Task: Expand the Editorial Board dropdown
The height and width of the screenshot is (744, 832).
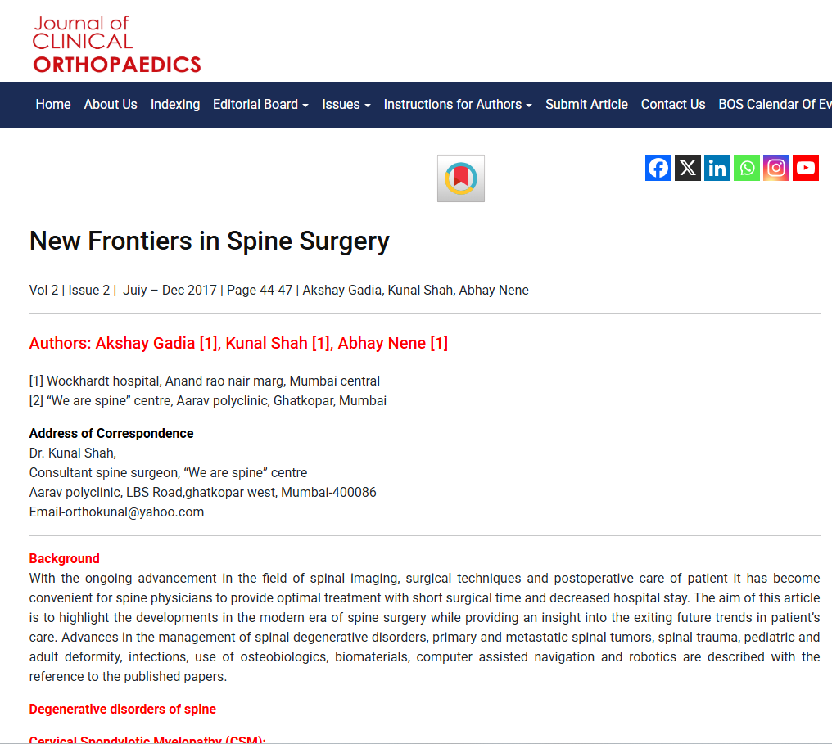Action: pyautogui.click(x=260, y=105)
